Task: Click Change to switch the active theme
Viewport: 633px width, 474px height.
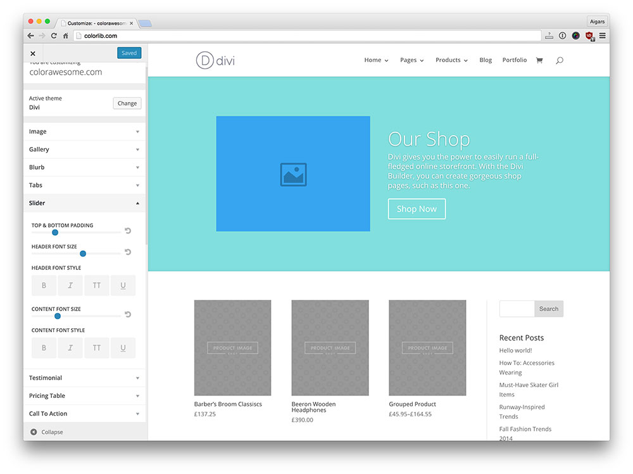Action: (x=127, y=103)
